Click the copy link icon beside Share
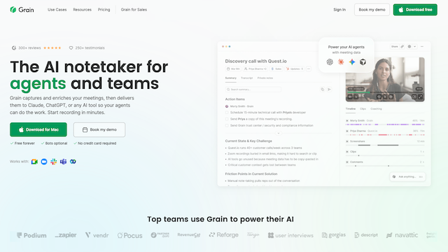 [x=402, y=47]
